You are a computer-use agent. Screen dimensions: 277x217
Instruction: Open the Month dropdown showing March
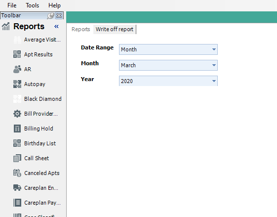(168, 65)
